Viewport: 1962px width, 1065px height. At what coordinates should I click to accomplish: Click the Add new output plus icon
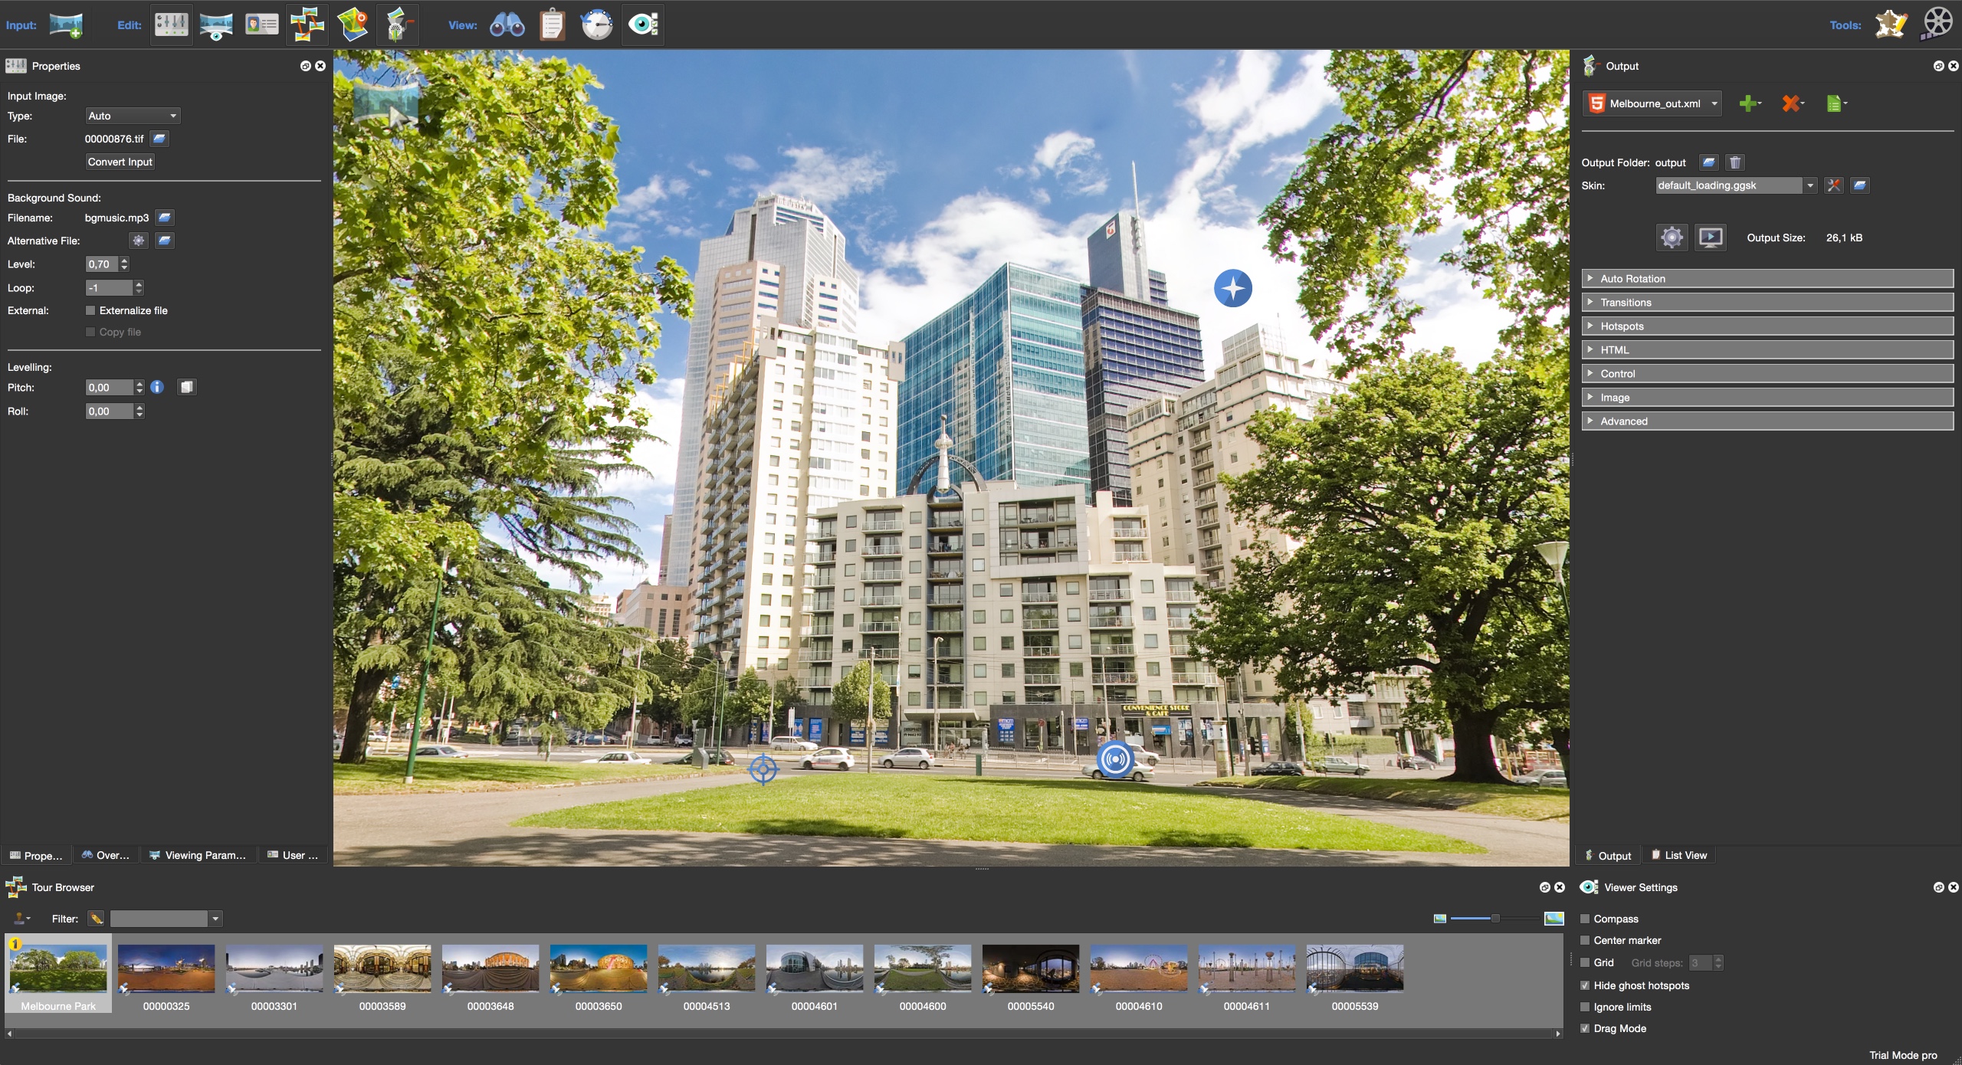pyautogui.click(x=1748, y=103)
